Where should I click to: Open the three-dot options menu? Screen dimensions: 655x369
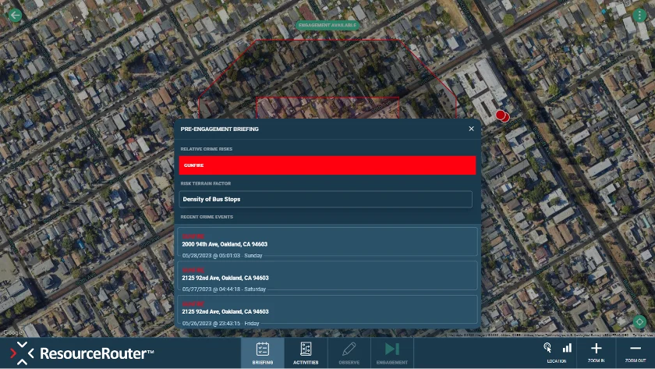click(639, 15)
